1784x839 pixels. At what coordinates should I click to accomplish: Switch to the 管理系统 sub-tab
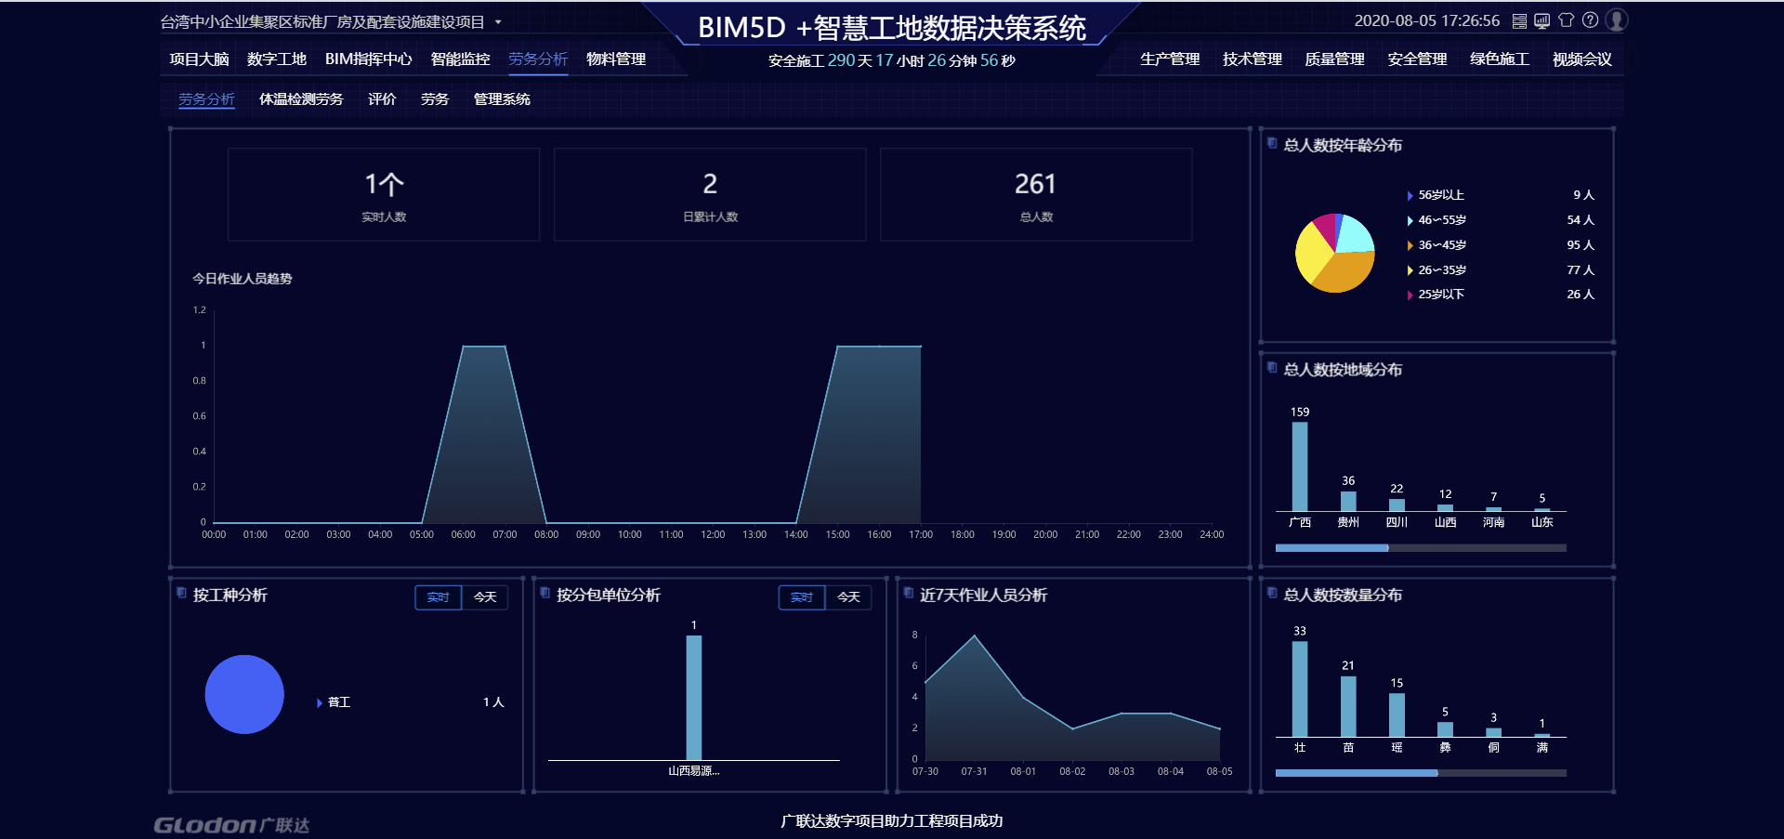[x=502, y=99]
